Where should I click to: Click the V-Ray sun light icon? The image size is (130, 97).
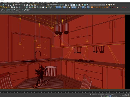(x=6, y=7)
